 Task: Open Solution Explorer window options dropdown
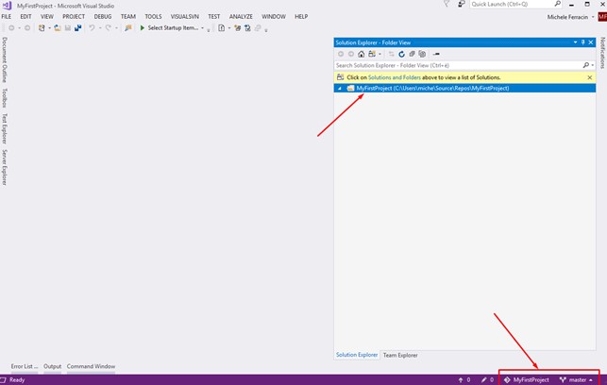[573, 42]
